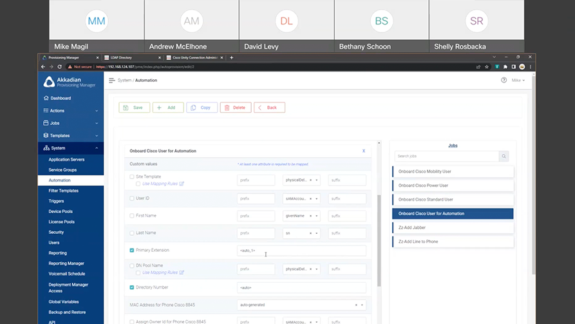The width and height of the screenshot is (575, 324).
Task: Switch to the Cisco Unity Connection tab
Action: [x=194, y=57]
